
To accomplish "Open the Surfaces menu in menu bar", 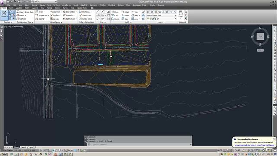I will click(x=56, y=5).
